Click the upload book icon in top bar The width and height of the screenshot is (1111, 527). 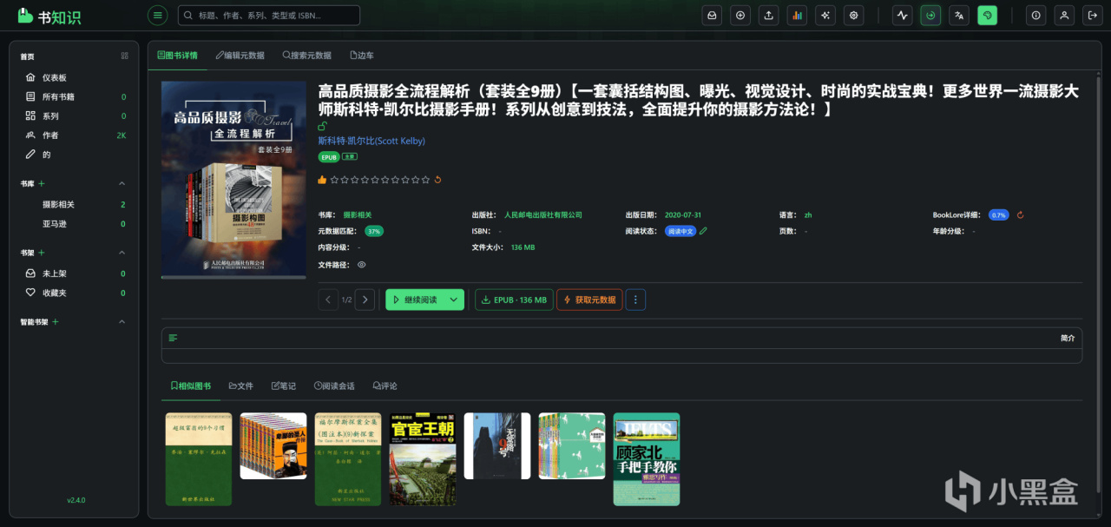click(x=768, y=15)
